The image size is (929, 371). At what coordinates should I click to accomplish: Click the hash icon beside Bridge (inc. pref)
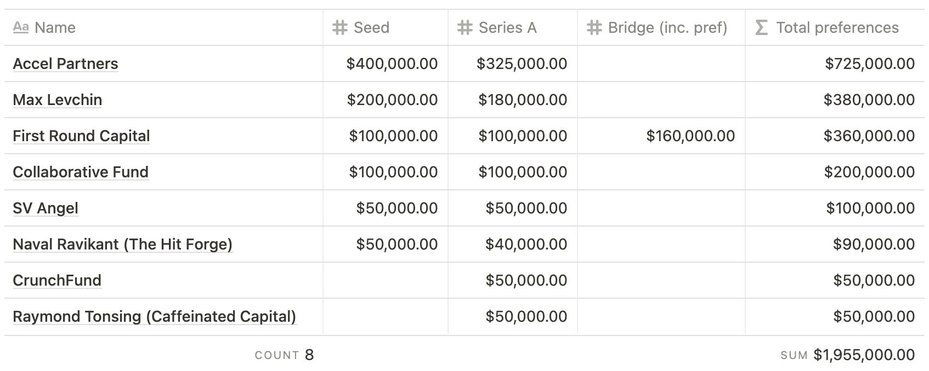[594, 27]
